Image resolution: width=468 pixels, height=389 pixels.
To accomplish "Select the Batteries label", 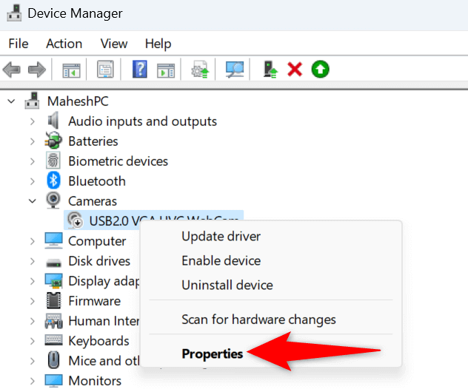I will click(93, 141).
